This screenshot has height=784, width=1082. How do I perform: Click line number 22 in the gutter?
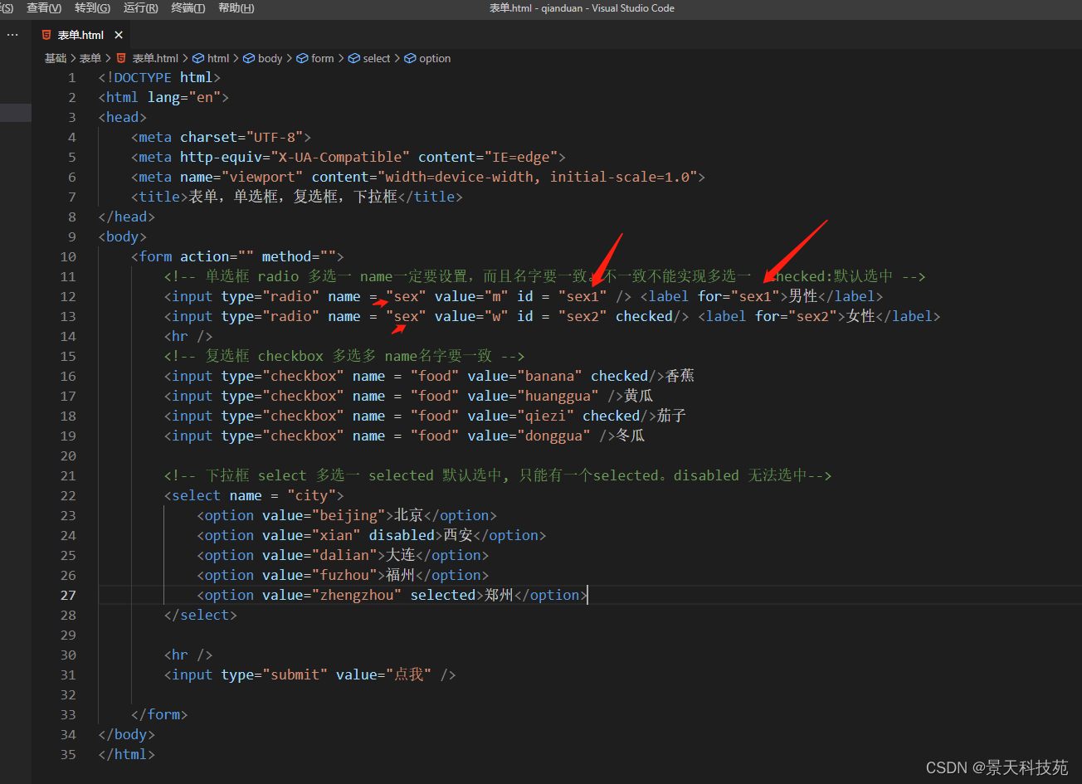68,495
